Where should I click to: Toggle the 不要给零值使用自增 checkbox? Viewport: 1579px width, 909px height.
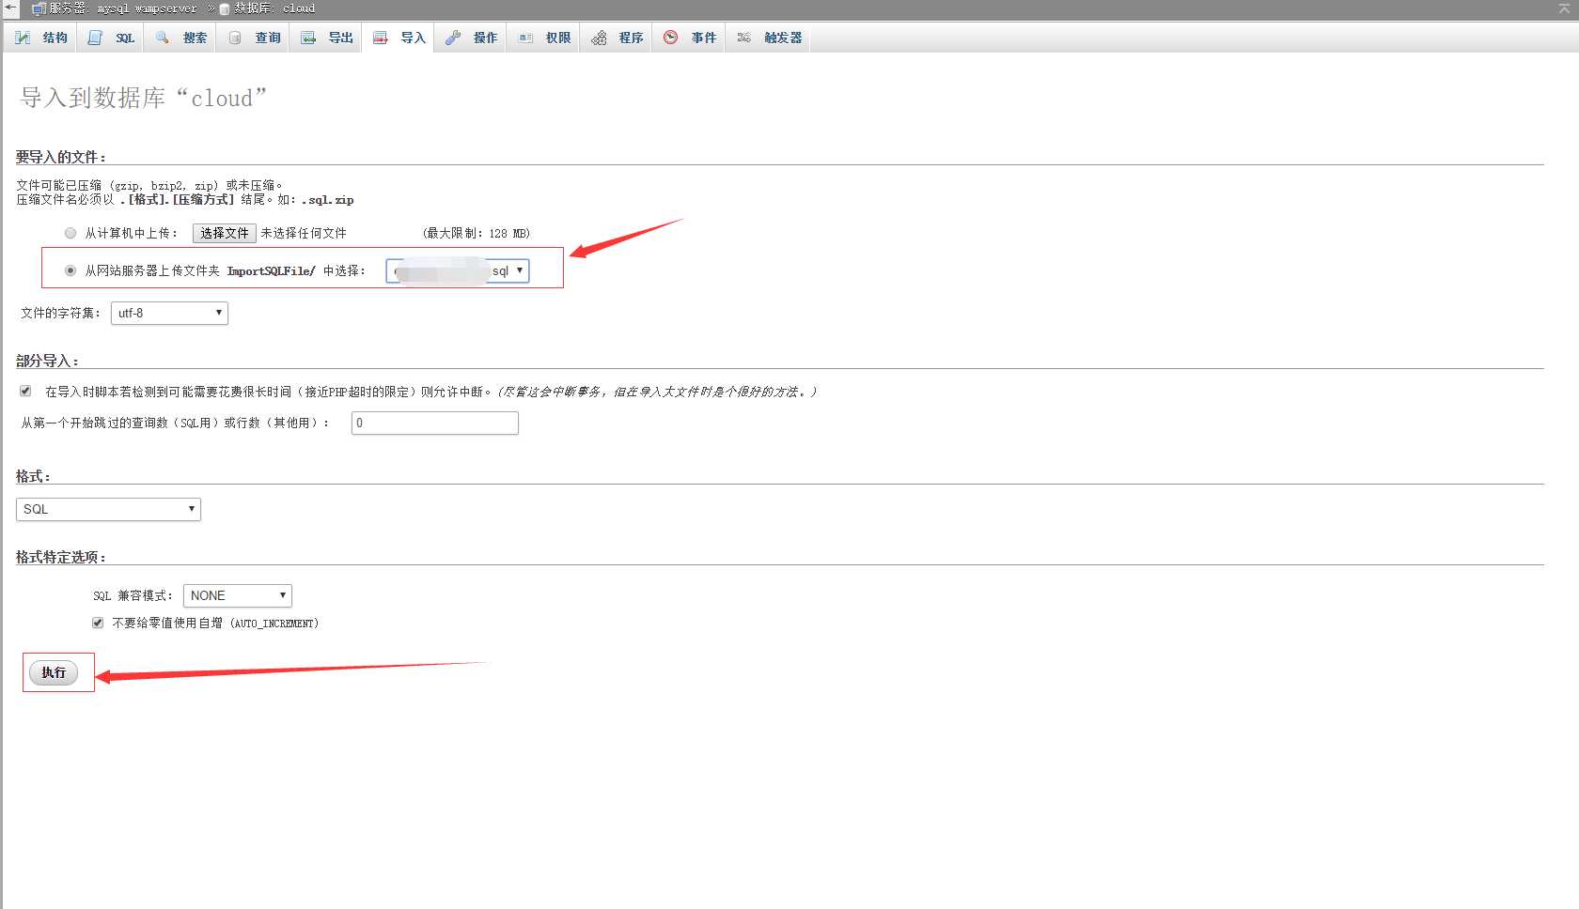(x=98, y=623)
